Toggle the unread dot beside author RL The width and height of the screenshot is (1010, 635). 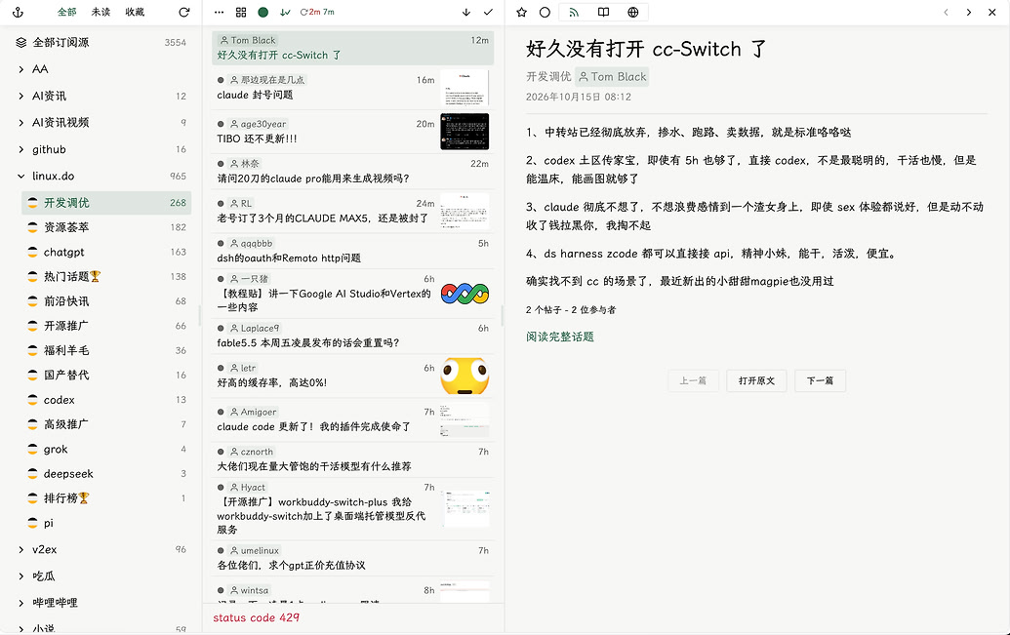click(221, 204)
